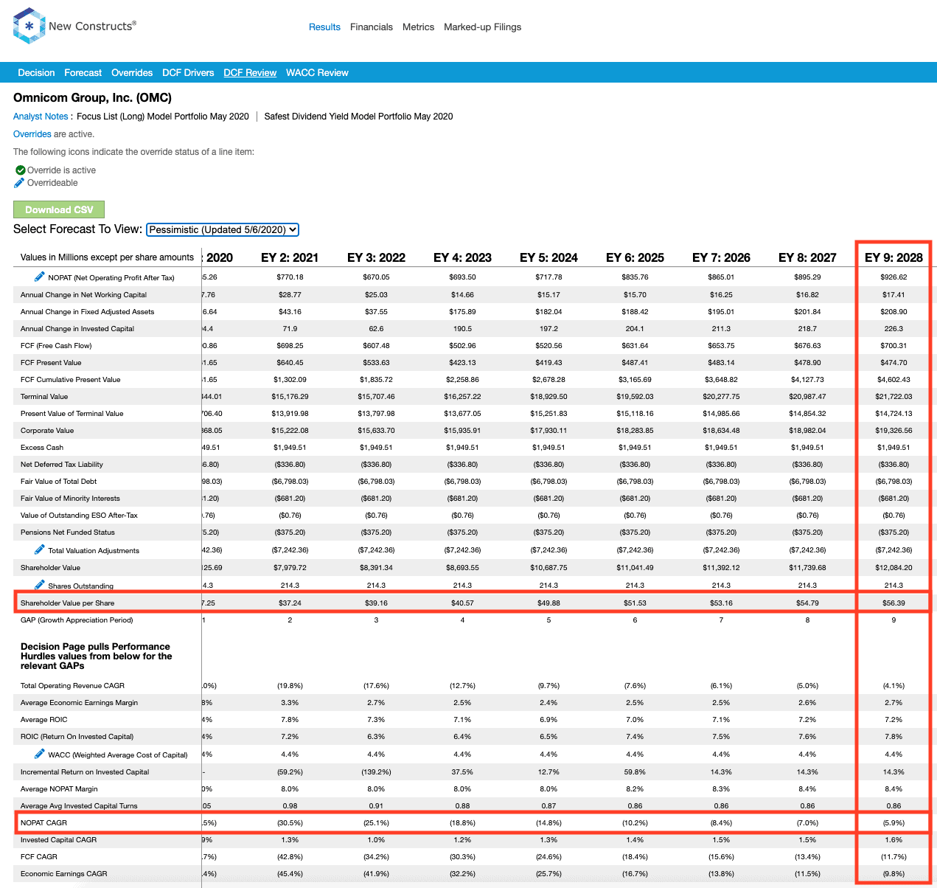Click the GAP (Growth Appreciation Period) label
This screenshot has height=888, width=937.
(x=77, y=620)
